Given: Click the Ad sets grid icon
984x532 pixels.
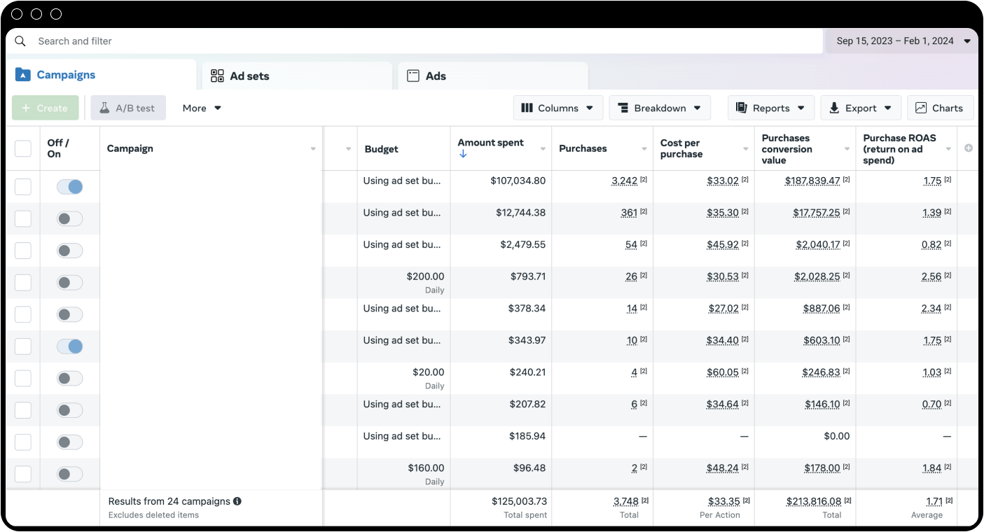Looking at the screenshot, I should [217, 76].
